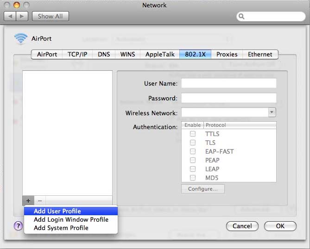
Task: Choose Add User Profile from menu
Action: pos(71,211)
